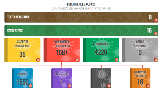Click the red icon on Hospitalizados card
Screen dimensions: 163x112
(70, 86)
